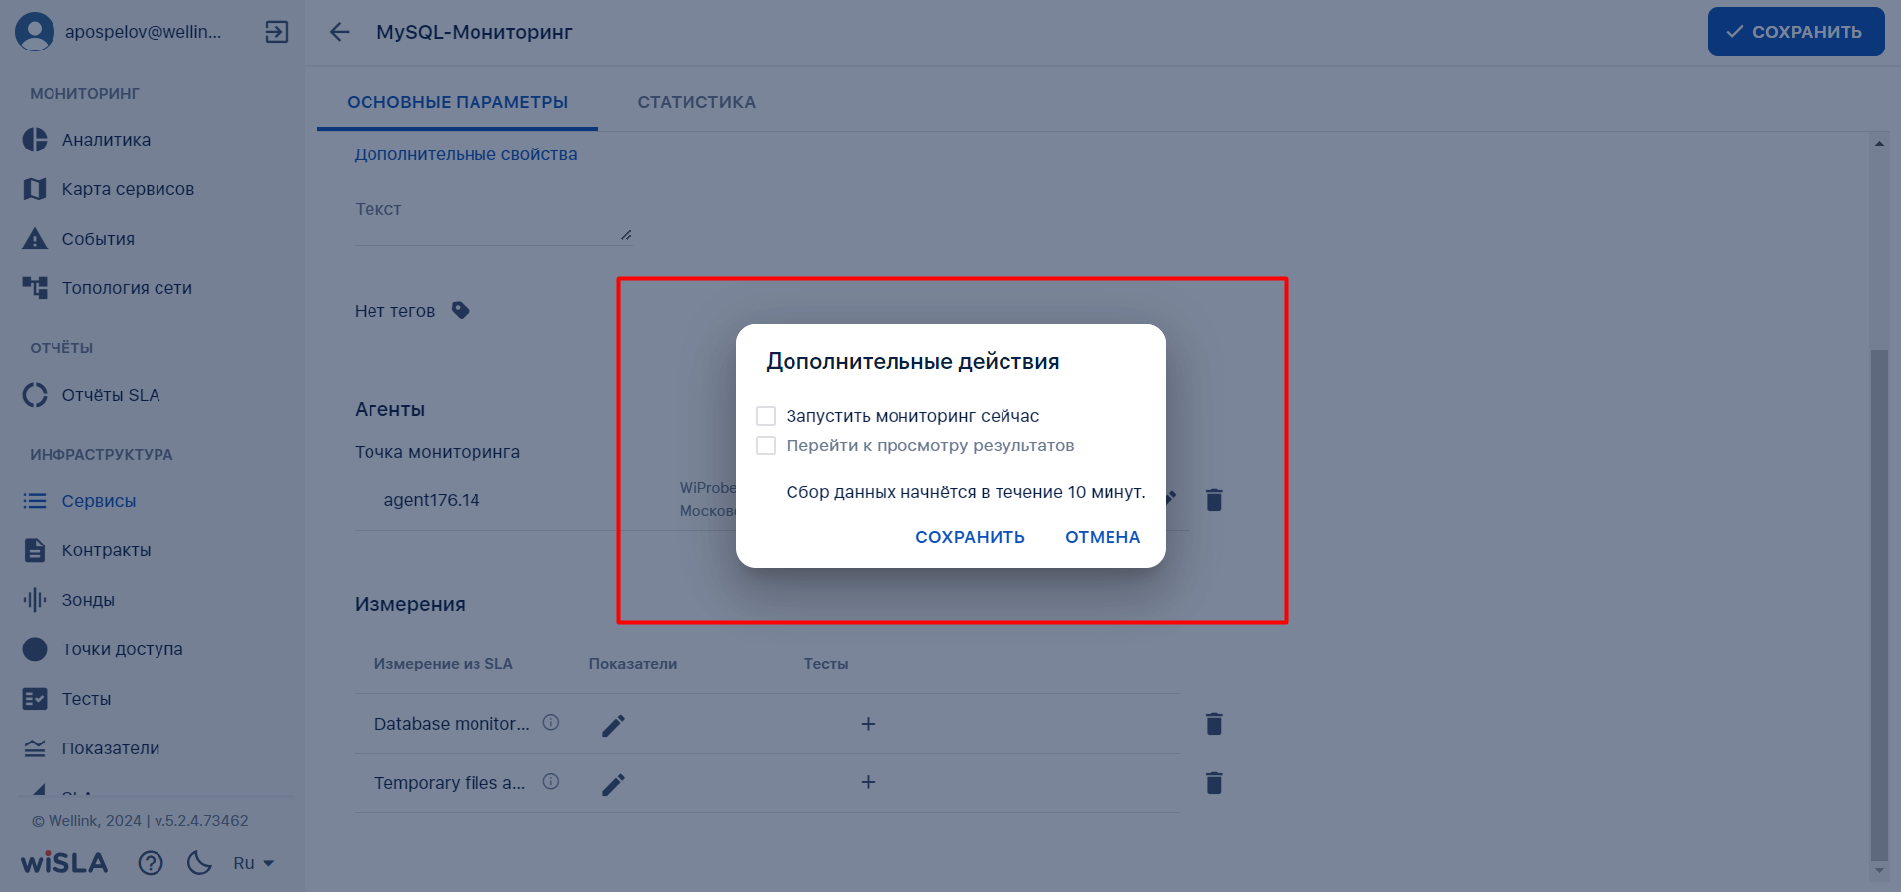Click Temporary files a... measurement name
Viewport: 1901px width, 892px height.
pos(450,783)
